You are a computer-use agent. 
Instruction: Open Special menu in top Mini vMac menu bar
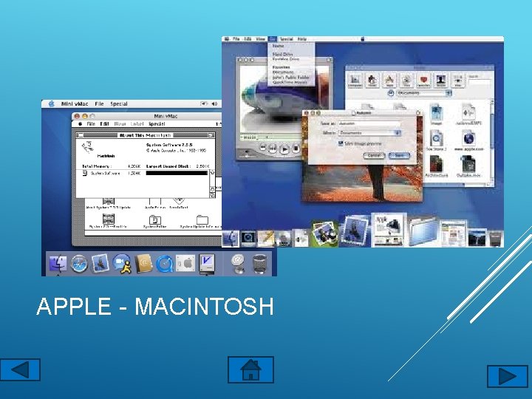[x=119, y=104]
